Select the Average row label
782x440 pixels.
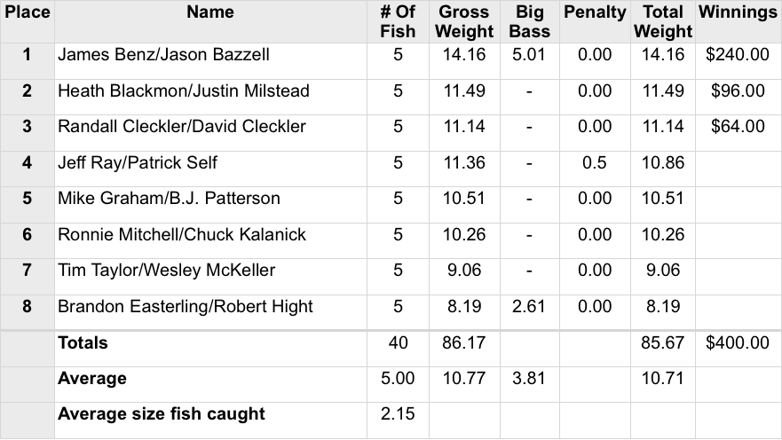coord(92,379)
